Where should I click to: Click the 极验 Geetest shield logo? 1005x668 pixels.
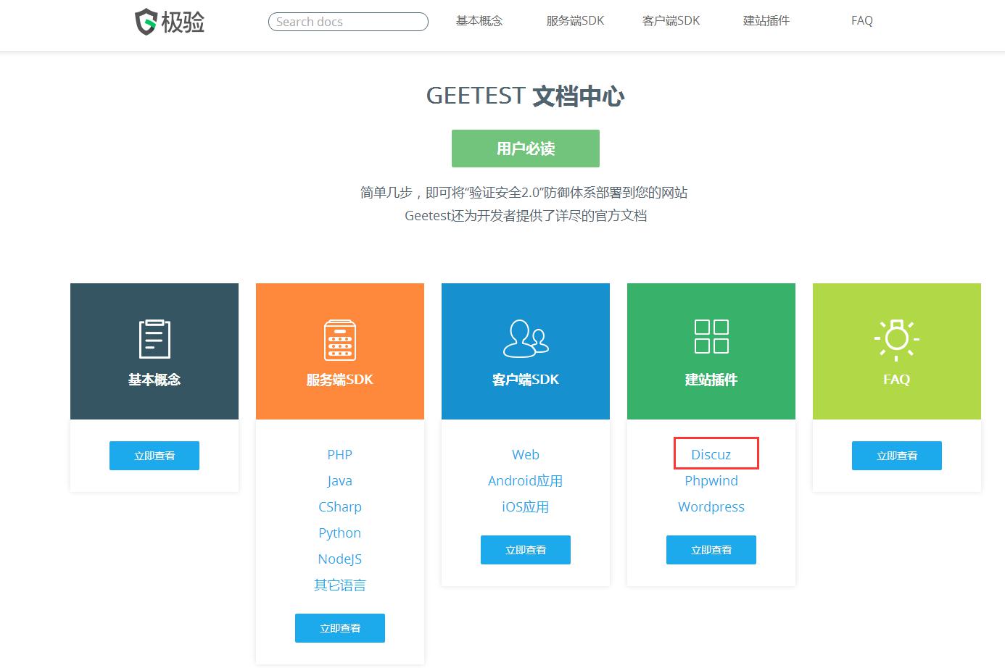click(170, 22)
